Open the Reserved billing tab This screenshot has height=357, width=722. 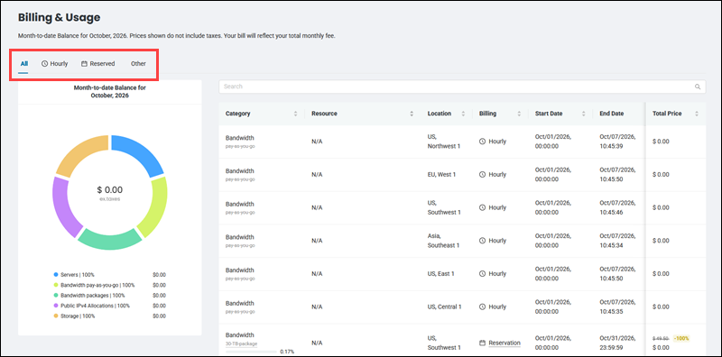point(98,64)
